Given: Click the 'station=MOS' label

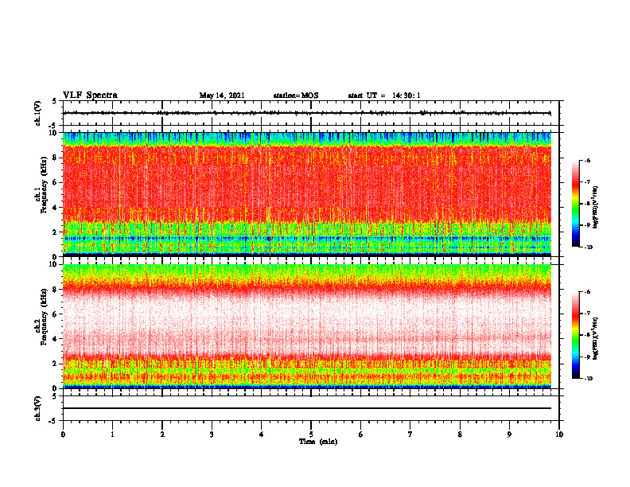Looking at the screenshot, I should click(x=296, y=95).
